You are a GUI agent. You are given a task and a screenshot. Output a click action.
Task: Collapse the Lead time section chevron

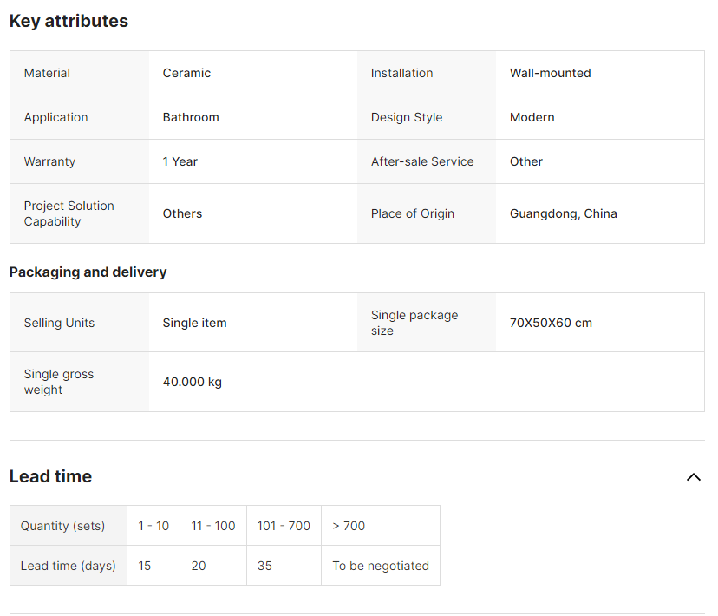pyautogui.click(x=693, y=476)
